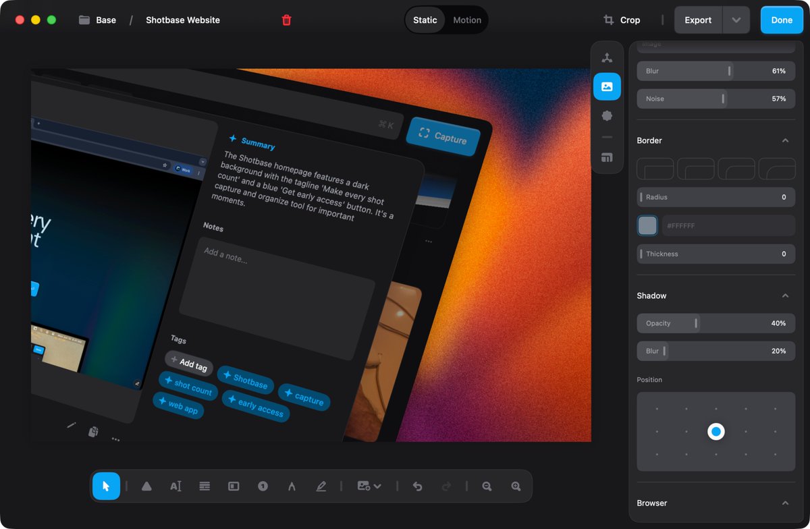The height and width of the screenshot is (529, 810).
Task: Click the folder icon next to Base
Action: click(x=84, y=20)
